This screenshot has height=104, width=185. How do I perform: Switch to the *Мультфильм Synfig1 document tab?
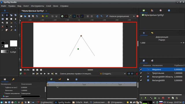(x=33, y=11)
